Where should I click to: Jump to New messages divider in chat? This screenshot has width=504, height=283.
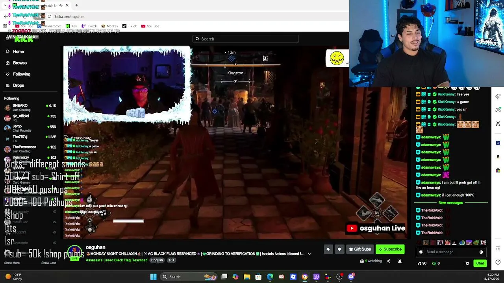pos(451,203)
